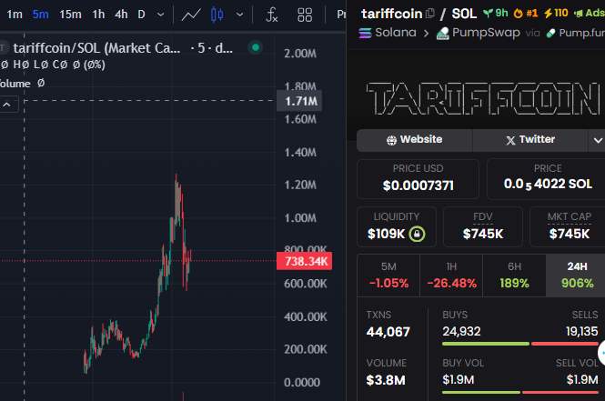Click the PRICE USD $0.0007371 box
Viewport: 605px width, 401px height.
click(x=418, y=179)
